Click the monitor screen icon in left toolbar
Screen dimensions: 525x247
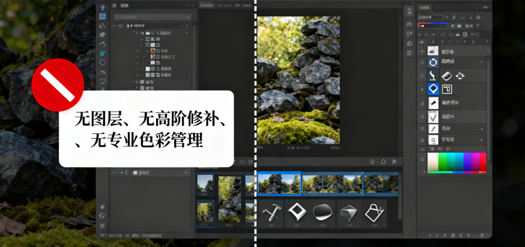[x=102, y=81]
